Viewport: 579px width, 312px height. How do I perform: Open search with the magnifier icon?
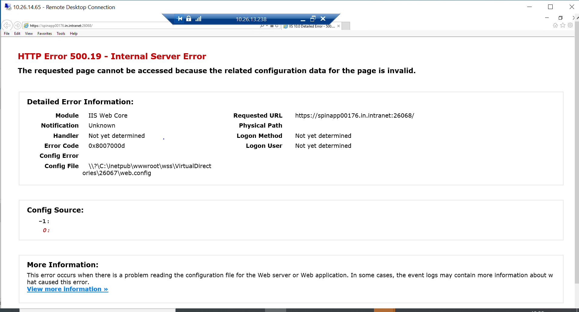[x=262, y=26]
